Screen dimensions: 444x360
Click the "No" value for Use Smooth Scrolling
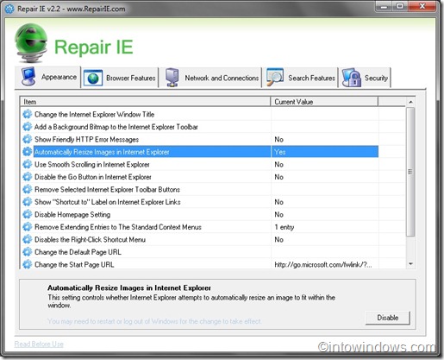tap(278, 164)
